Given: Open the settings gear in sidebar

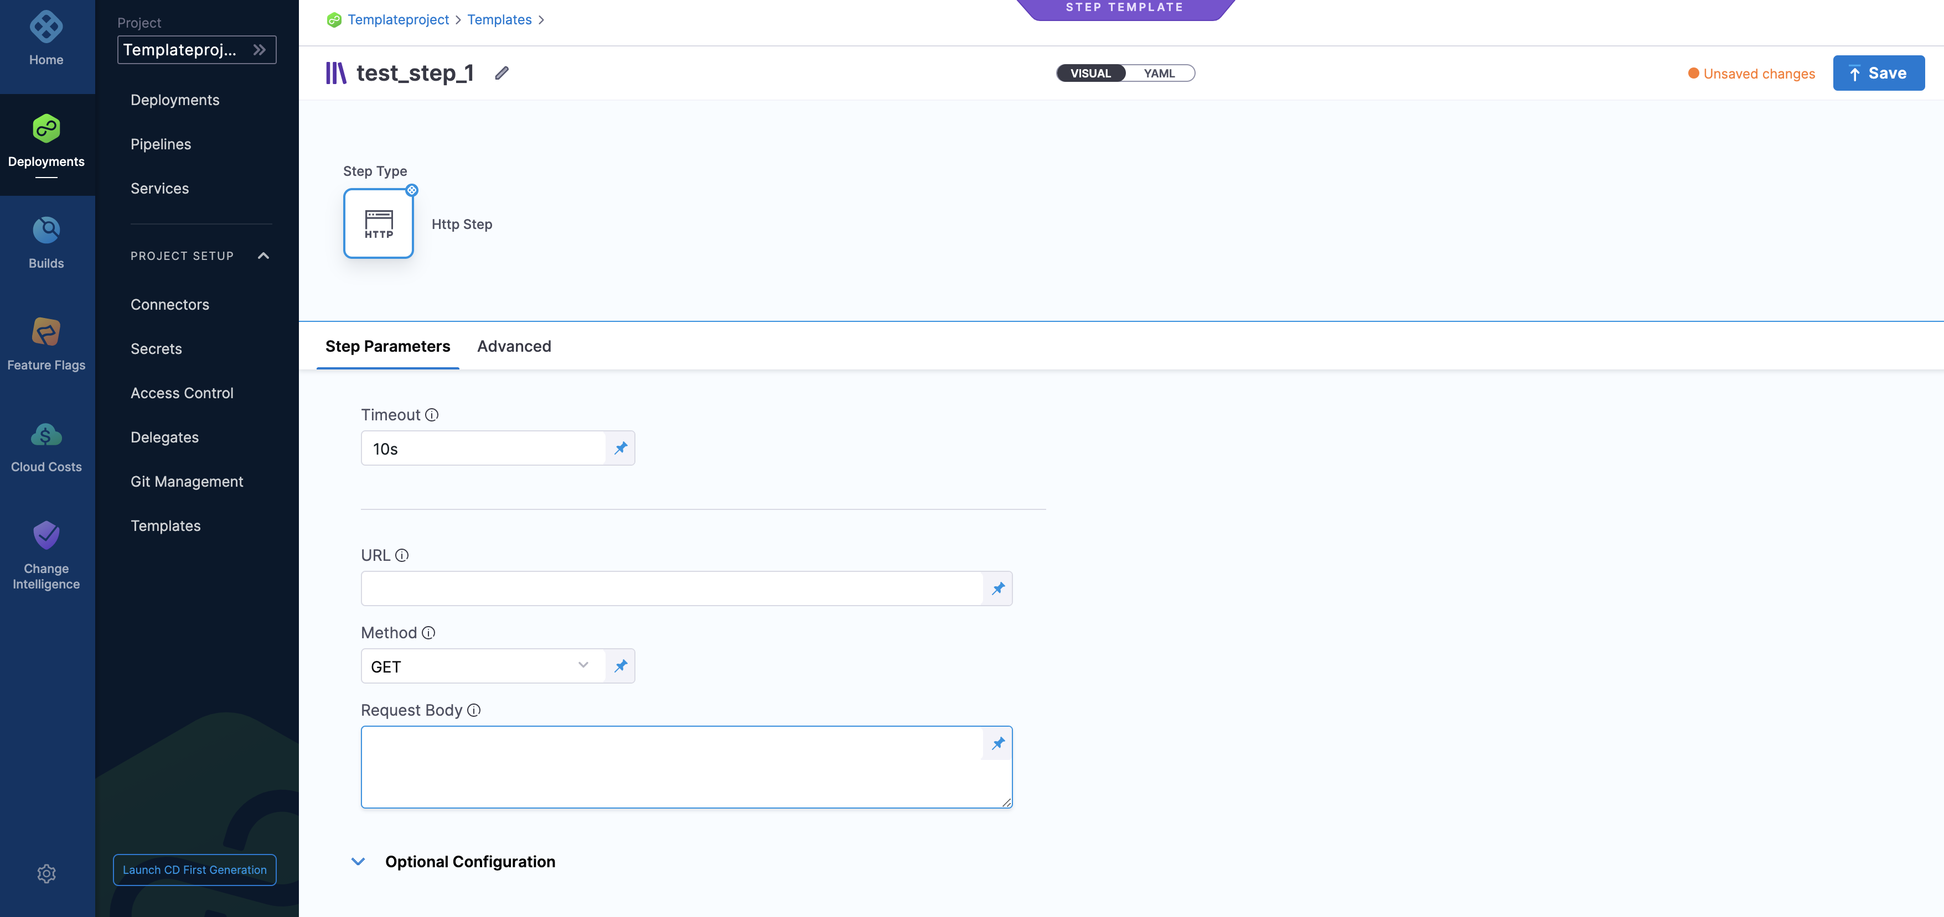Looking at the screenshot, I should 46,873.
